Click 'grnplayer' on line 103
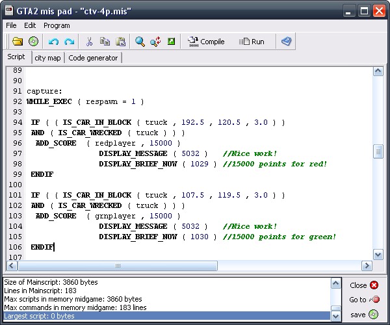The width and height of the screenshot is (390, 325). tap(115, 216)
